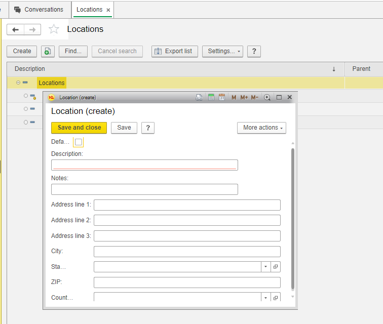Click Address line 3 field
This screenshot has width=383, height=324.
coord(187,236)
